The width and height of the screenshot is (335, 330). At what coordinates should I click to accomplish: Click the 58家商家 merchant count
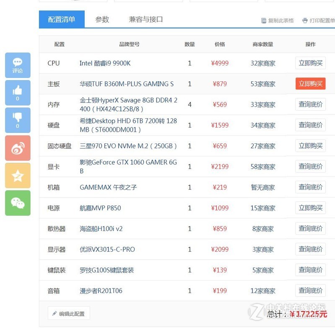pyautogui.click(x=263, y=166)
